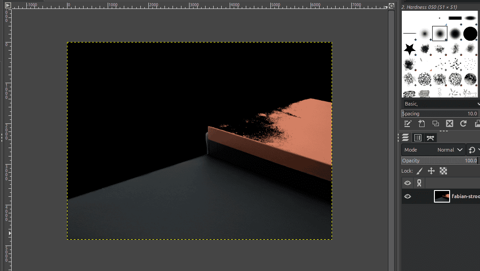Delete the selected brush

(x=450, y=124)
